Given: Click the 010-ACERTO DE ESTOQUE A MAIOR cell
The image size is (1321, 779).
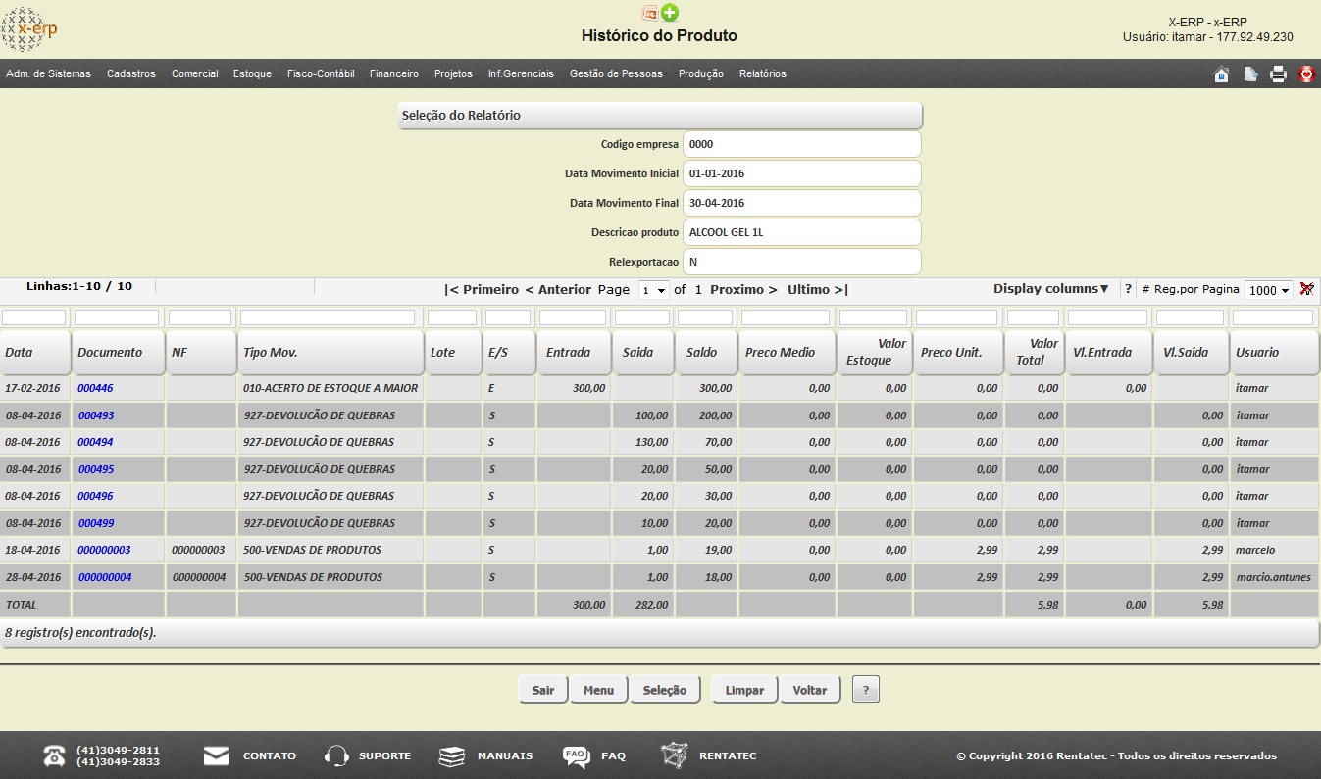Looking at the screenshot, I should [x=330, y=388].
